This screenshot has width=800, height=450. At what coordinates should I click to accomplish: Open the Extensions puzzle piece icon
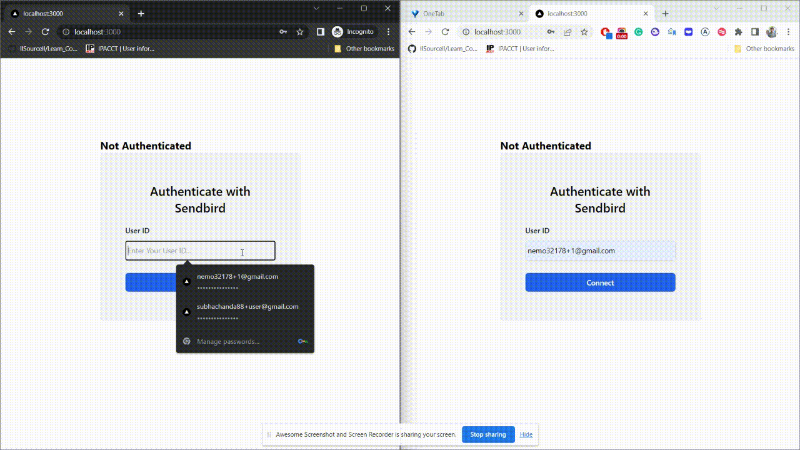click(738, 31)
